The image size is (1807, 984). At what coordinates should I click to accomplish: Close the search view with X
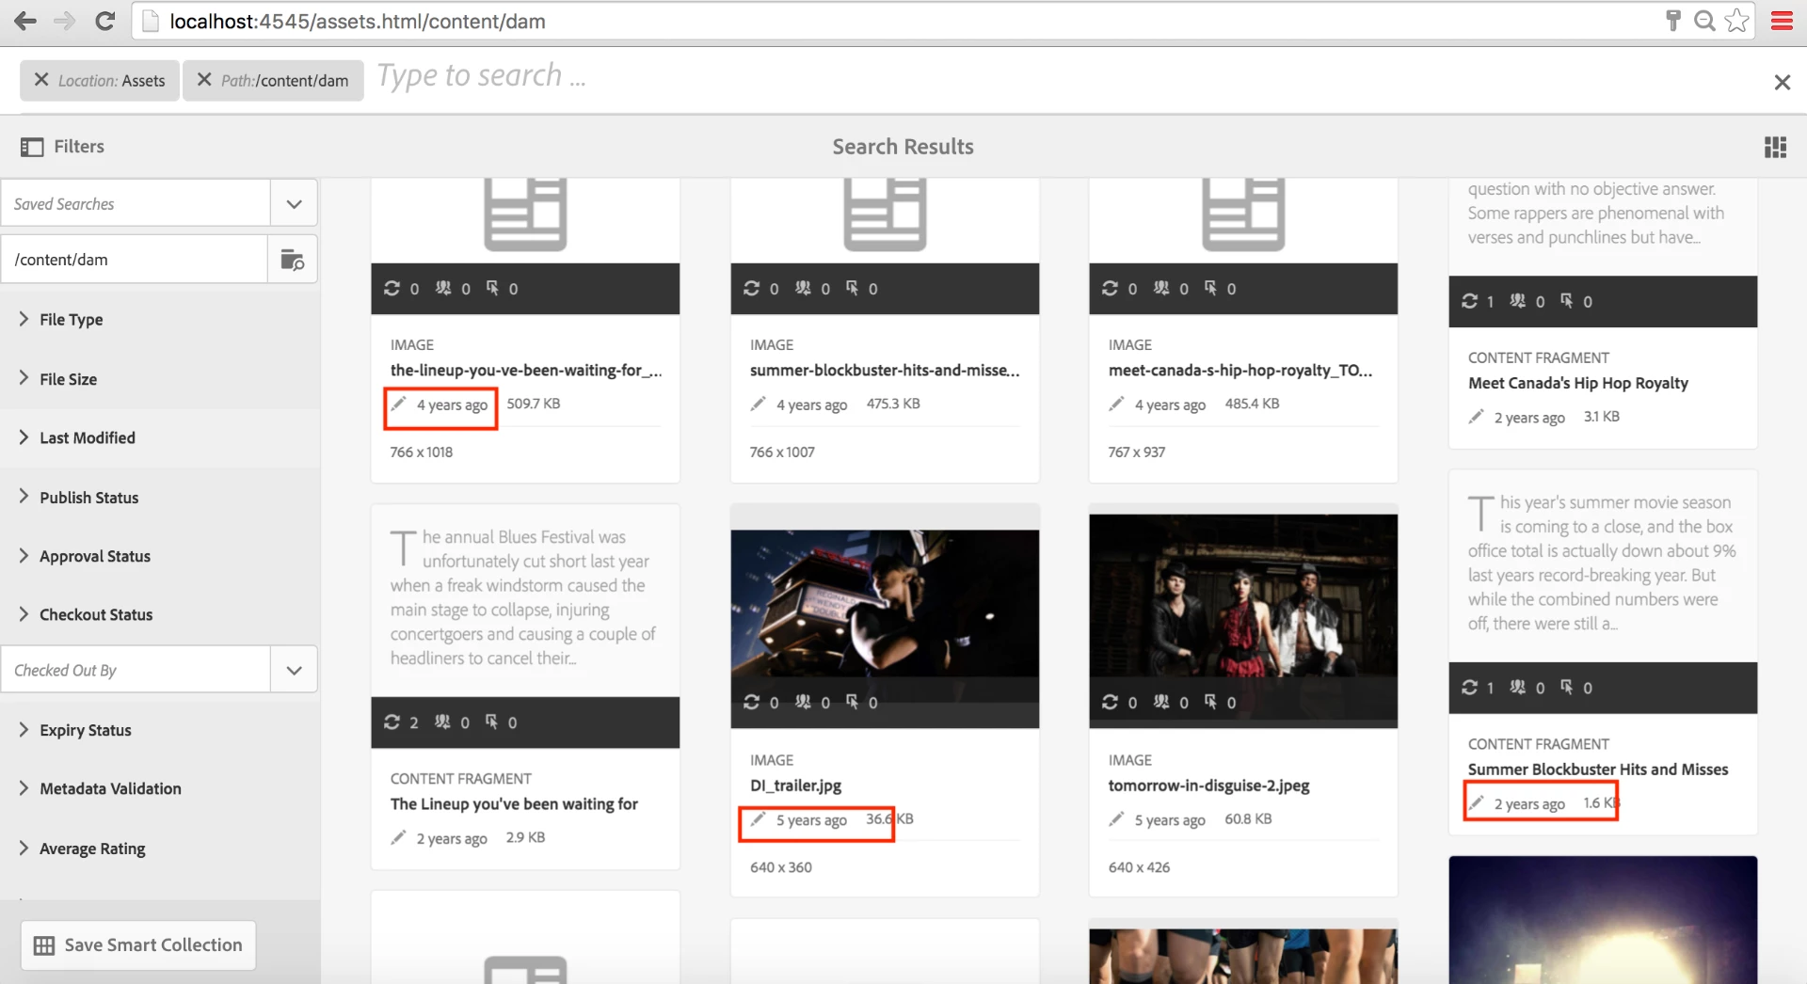1782,82
